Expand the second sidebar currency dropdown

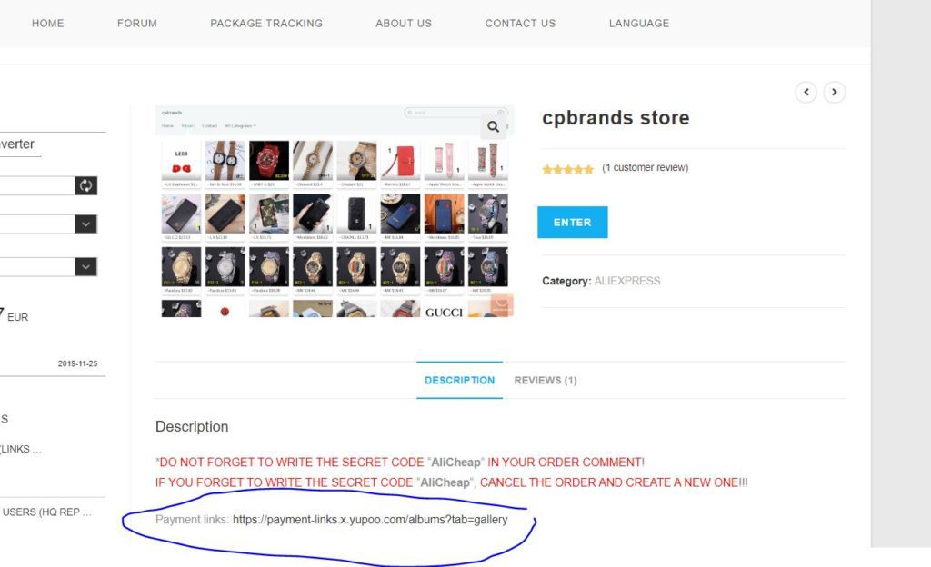pos(85,267)
